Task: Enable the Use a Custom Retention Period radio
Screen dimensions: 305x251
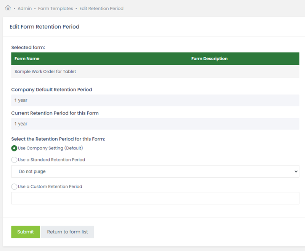Action: [14, 187]
